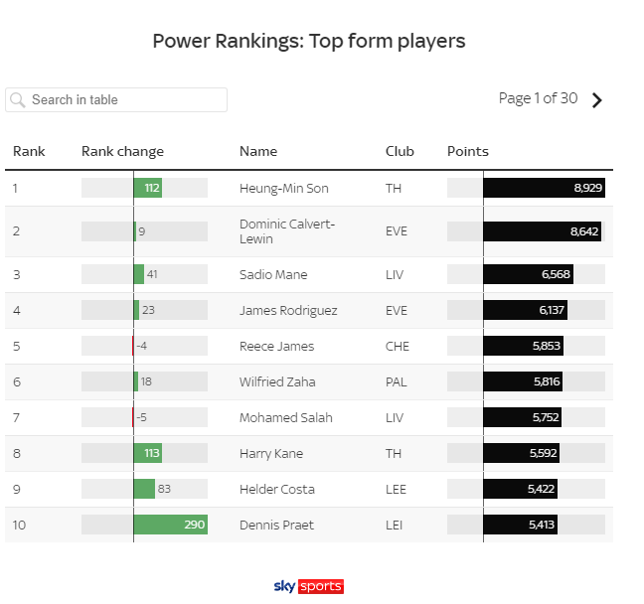
Task: Sort table by the Club header
Action: pos(400,152)
